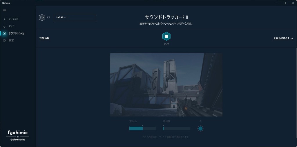The image size is (297, 147).
Task: Open the hamburger menu
Action: point(5,10)
